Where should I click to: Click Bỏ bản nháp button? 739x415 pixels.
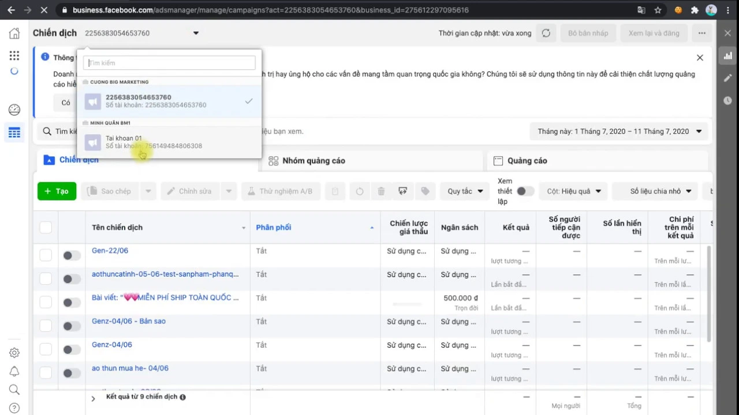[x=588, y=33]
